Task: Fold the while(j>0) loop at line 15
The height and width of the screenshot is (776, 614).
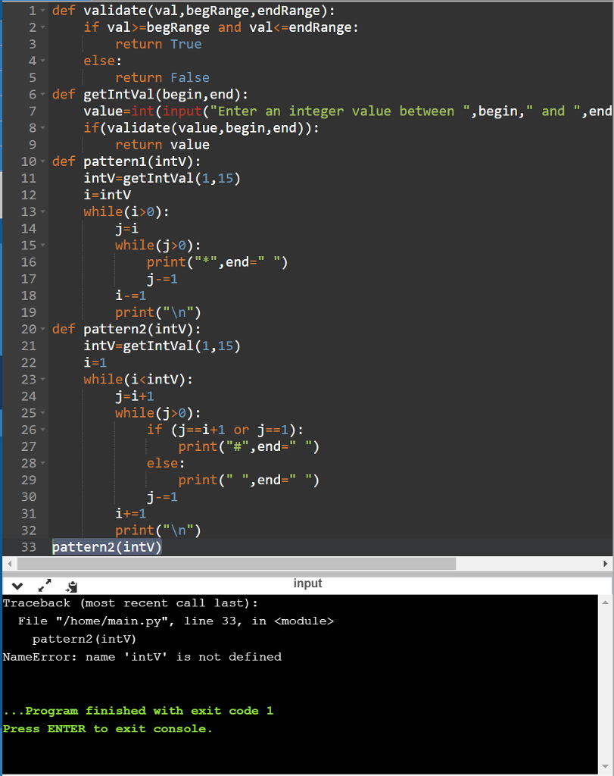Action: point(43,245)
